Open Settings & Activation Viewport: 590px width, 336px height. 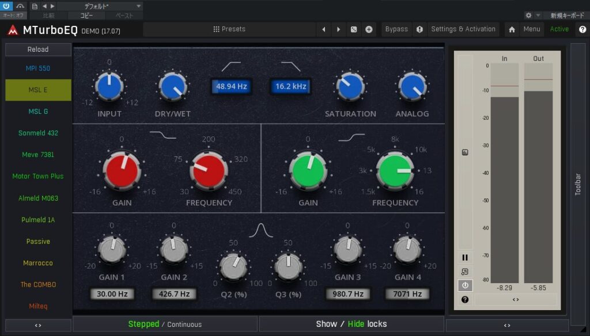coord(463,29)
